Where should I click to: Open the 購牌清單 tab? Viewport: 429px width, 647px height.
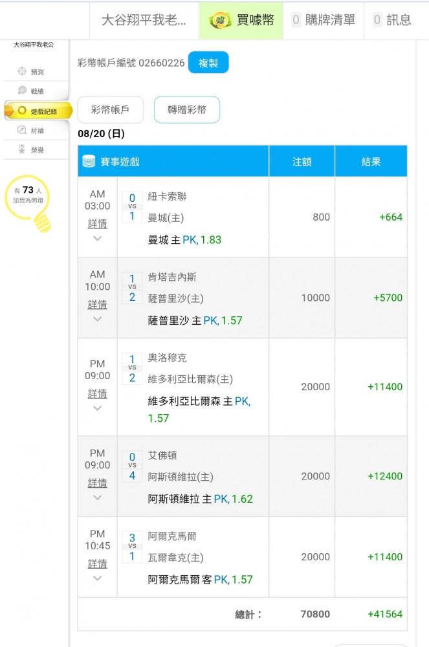click(x=323, y=20)
